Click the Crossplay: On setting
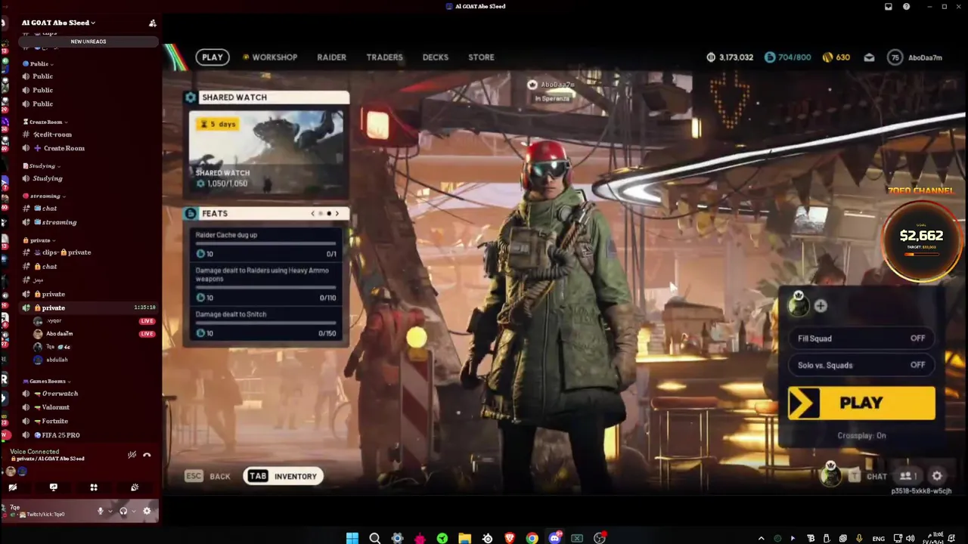Viewport: 968px width, 544px height. (861, 436)
